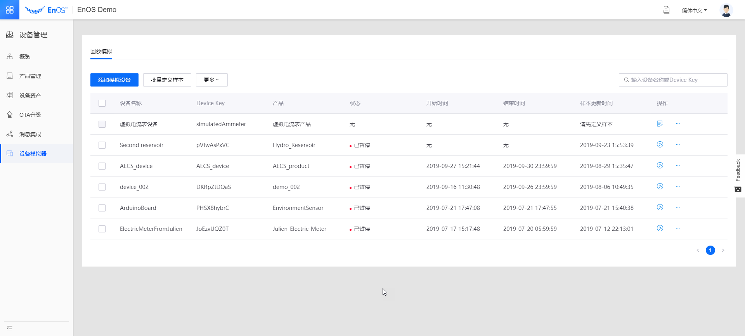Click the 添加模拟设备 button

(114, 80)
